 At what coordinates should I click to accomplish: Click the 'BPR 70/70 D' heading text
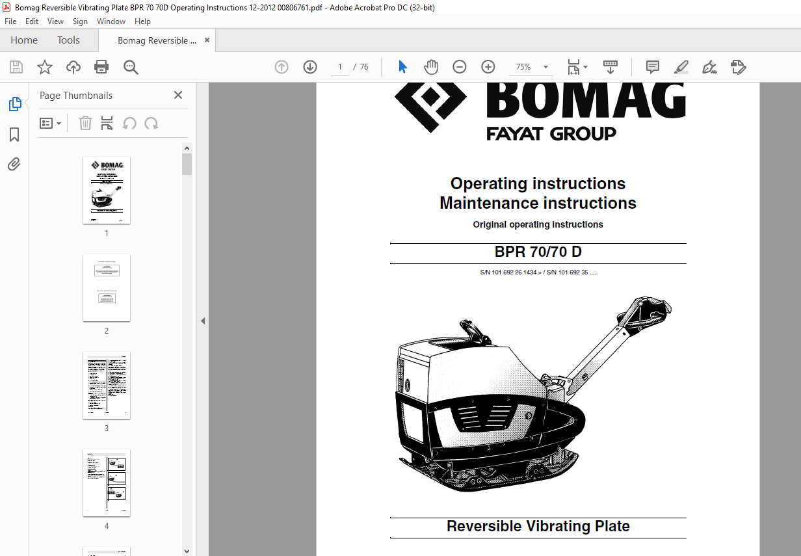tap(538, 252)
